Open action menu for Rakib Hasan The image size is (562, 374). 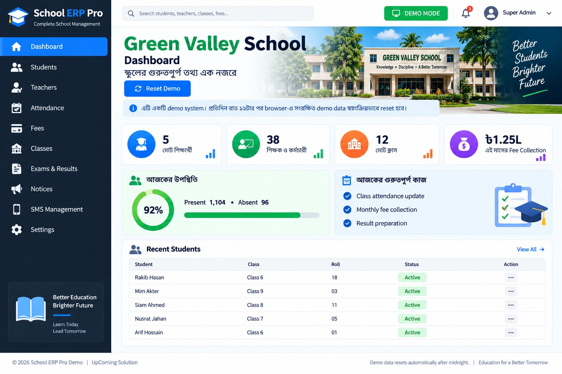tap(511, 278)
